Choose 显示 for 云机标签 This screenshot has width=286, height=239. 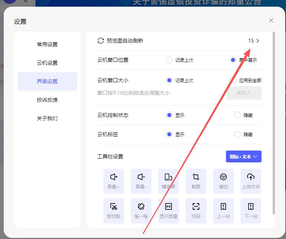pyautogui.click(x=169, y=134)
